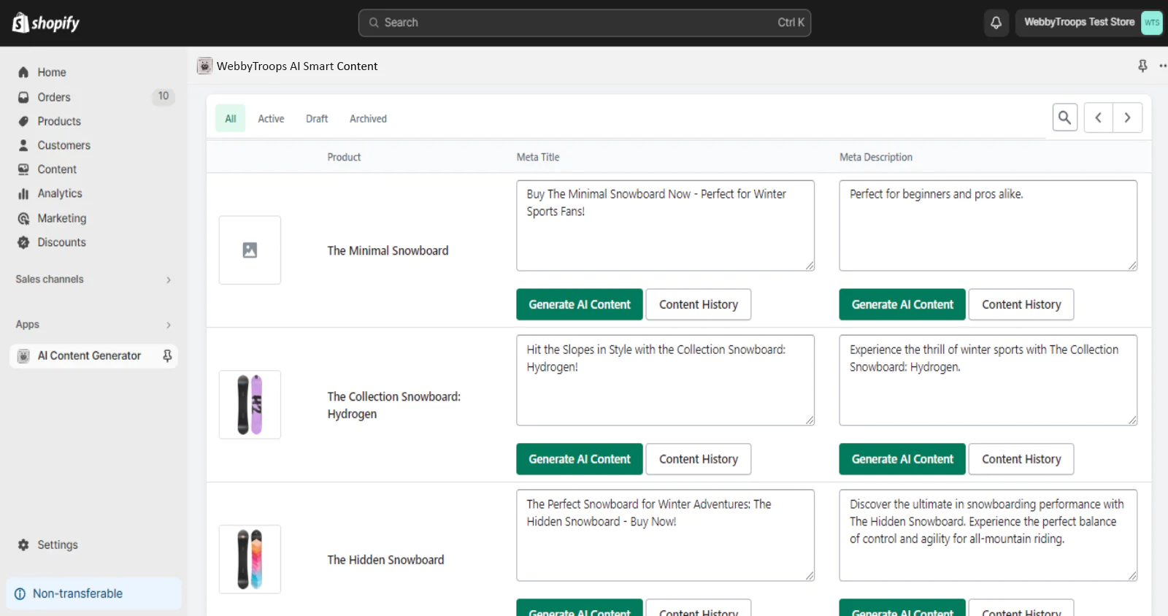Click the Shopify logo

click(x=46, y=23)
